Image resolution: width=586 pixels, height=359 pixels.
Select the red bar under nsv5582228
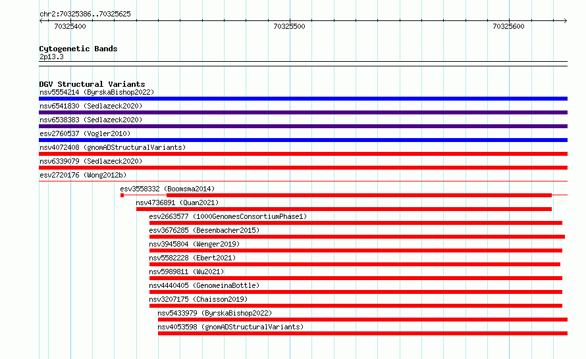click(x=355, y=264)
